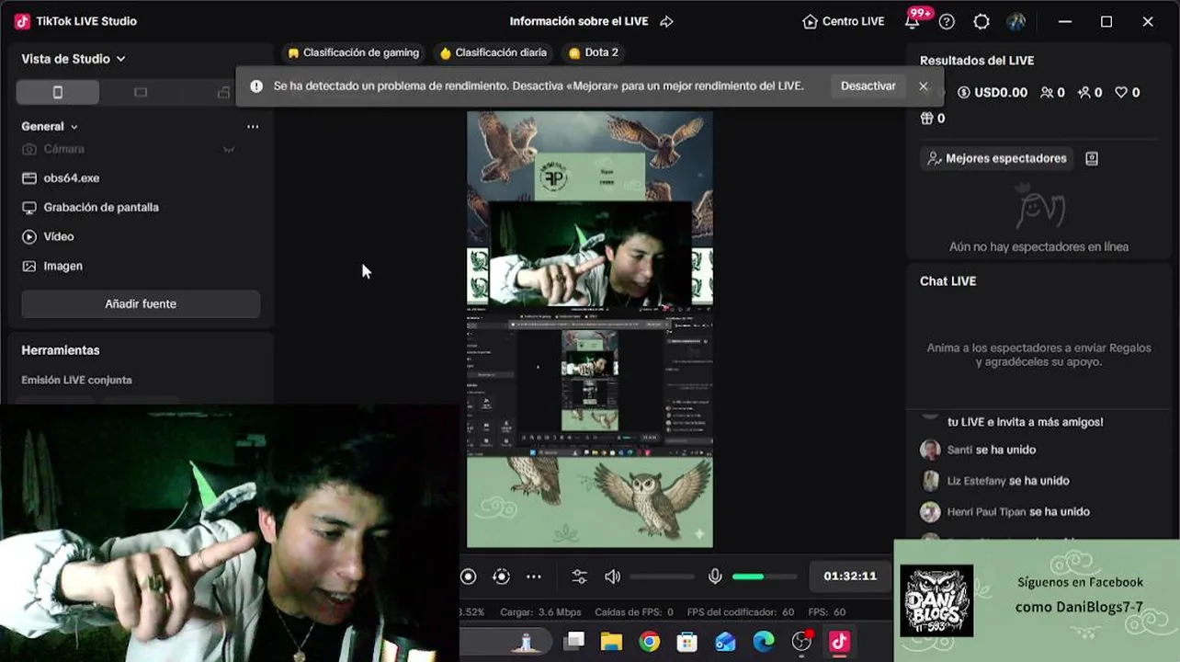Click the viewers count icon
1180x662 pixels.
click(x=1047, y=93)
